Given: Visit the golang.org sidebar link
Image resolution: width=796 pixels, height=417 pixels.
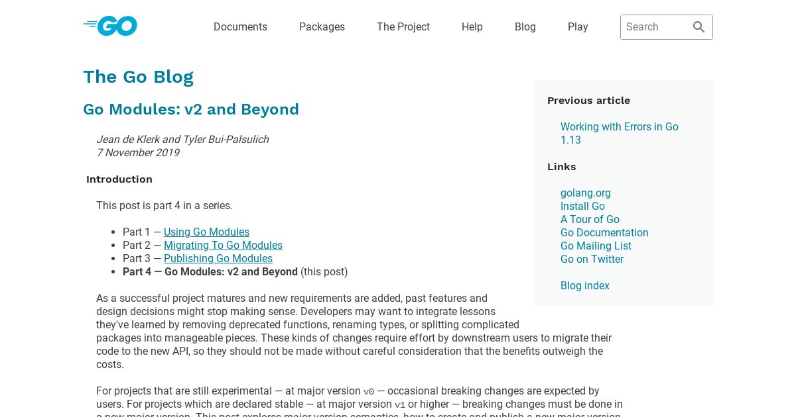Looking at the screenshot, I should pyautogui.click(x=586, y=193).
